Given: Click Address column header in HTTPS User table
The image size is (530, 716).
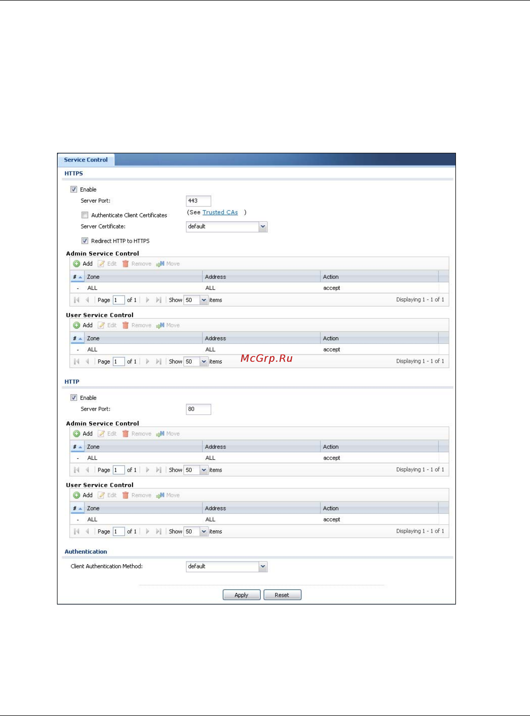Looking at the screenshot, I should click(261, 338).
